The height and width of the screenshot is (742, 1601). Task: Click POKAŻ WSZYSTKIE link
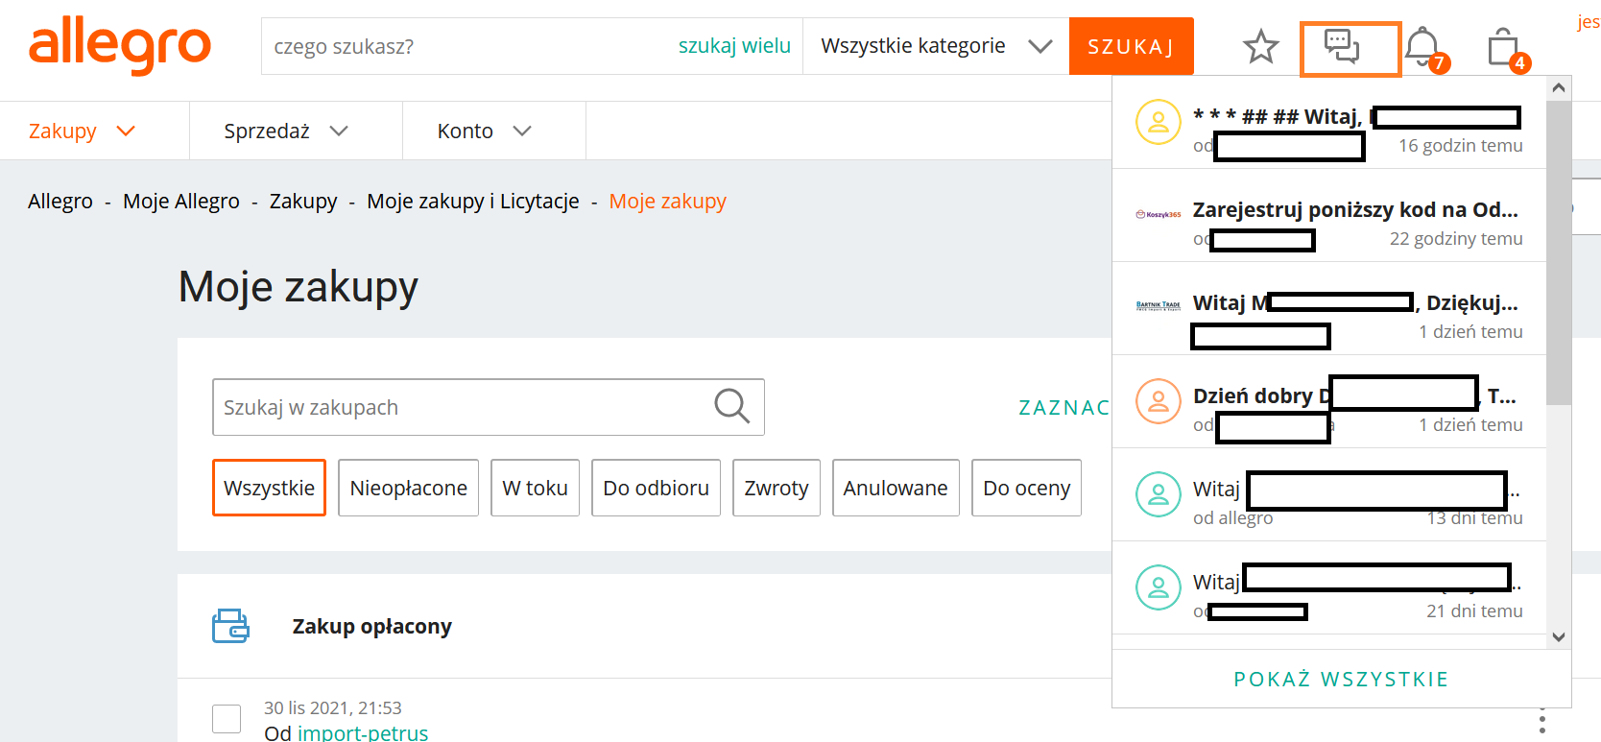point(1341,680)
